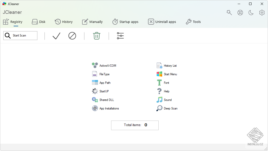Select the StartUP label

pos(104,91)
